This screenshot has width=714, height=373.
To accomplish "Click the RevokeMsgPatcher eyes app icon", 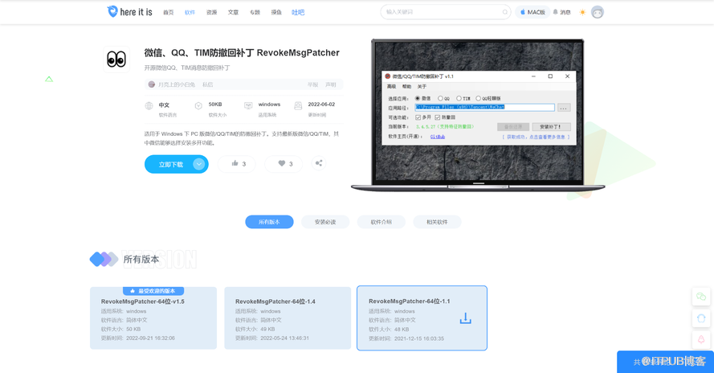I will coord(116,59).
